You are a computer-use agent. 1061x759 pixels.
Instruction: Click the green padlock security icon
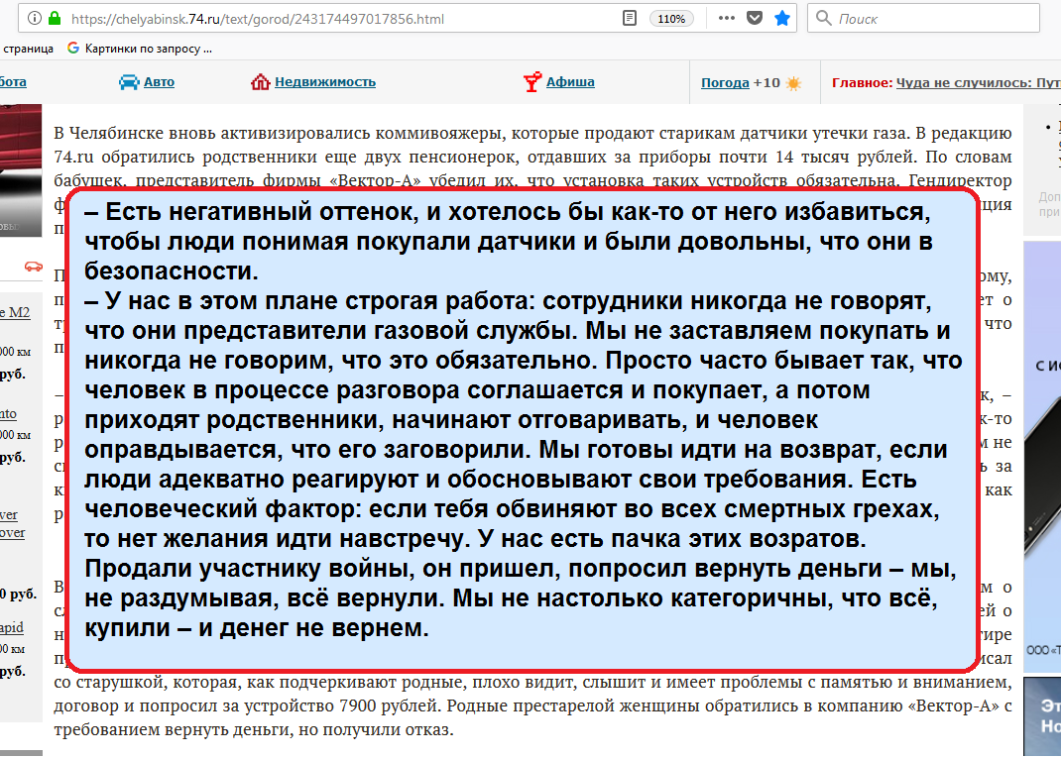(54, 19)
